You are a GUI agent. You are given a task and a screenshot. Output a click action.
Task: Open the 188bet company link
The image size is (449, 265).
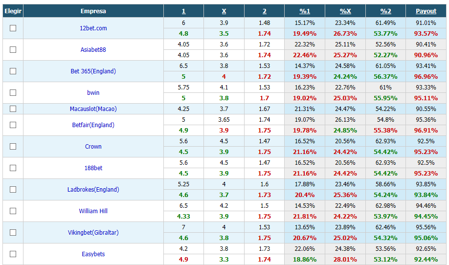tap(93, 168)
